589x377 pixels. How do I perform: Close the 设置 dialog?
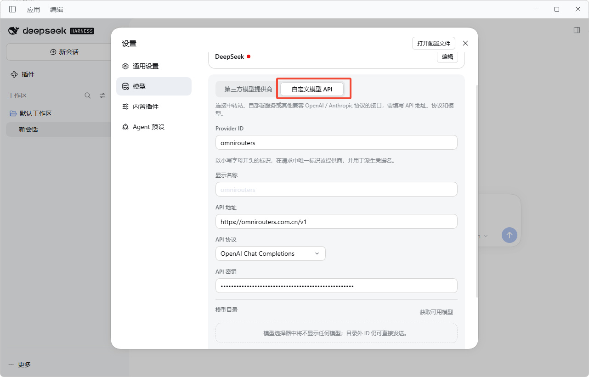tap(465, 43)
